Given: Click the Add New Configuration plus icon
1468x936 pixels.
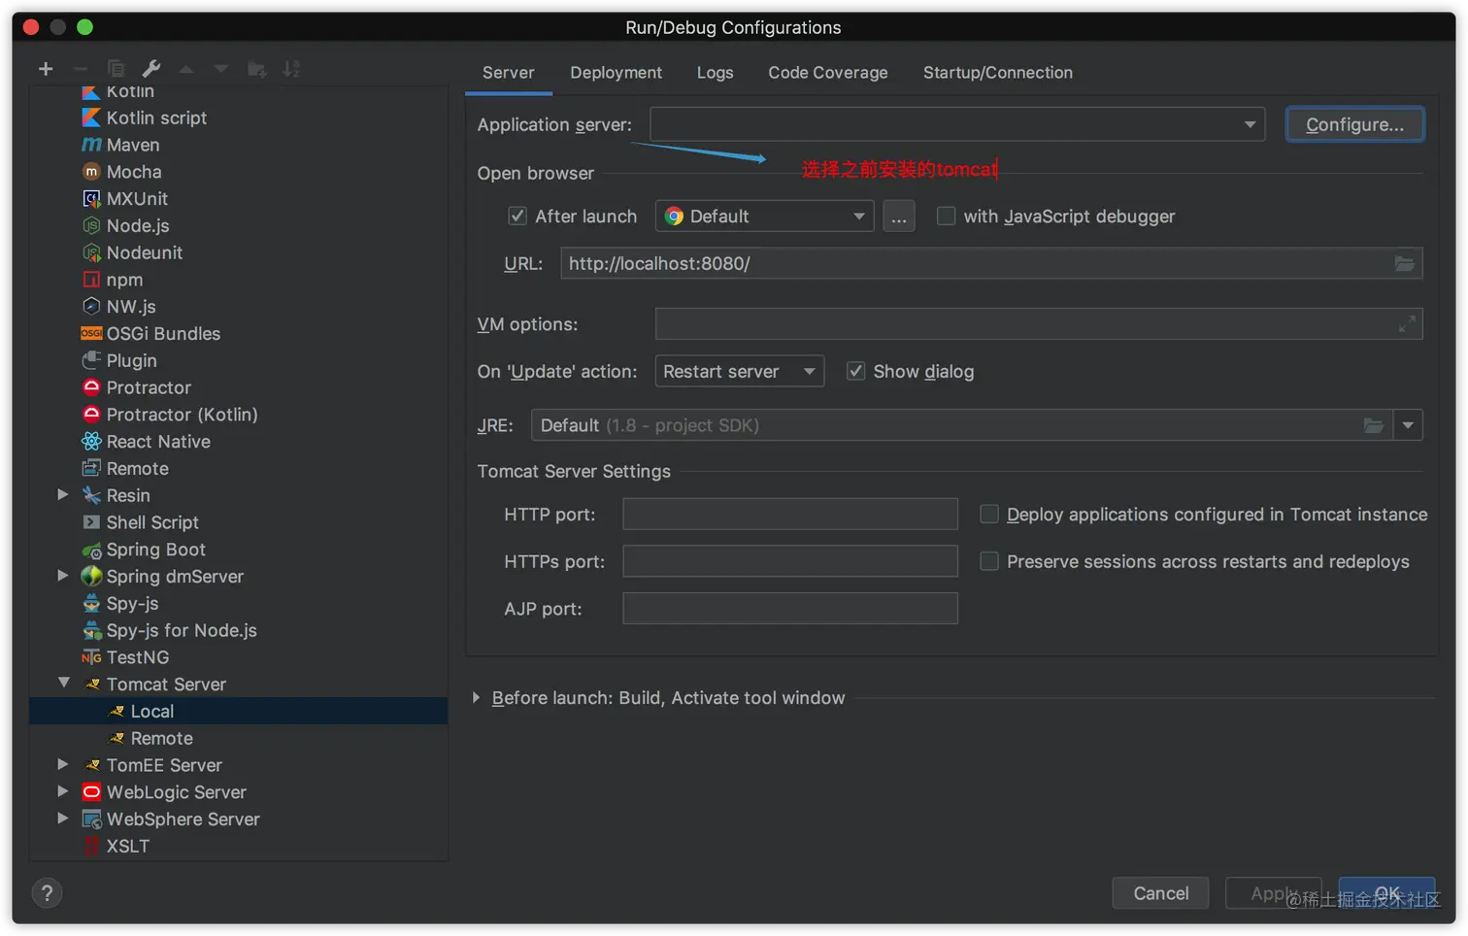Looking at the screenshot, I should click(46, 69).
